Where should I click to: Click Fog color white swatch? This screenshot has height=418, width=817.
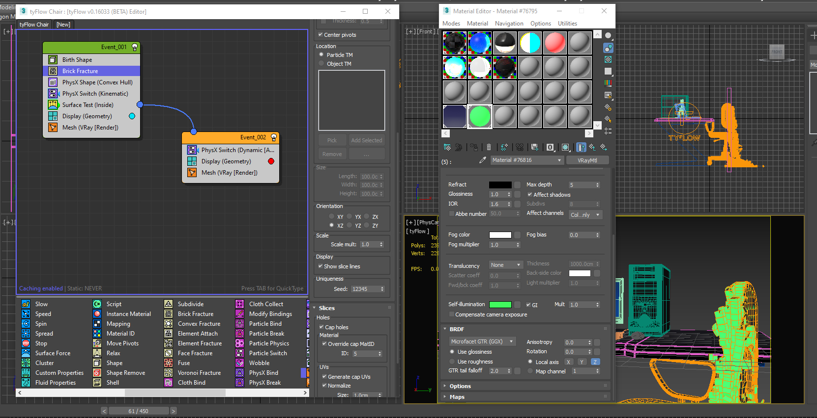(x=500, y=235)
